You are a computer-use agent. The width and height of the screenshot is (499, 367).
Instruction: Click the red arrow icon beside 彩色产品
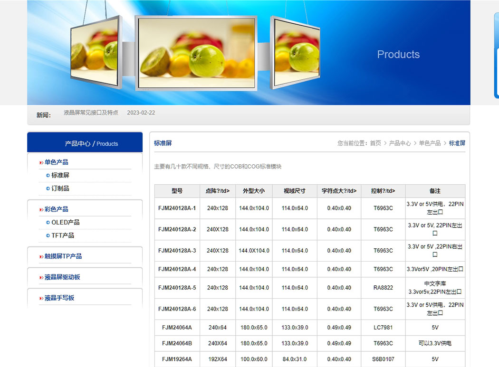click(x=41, y=210)
